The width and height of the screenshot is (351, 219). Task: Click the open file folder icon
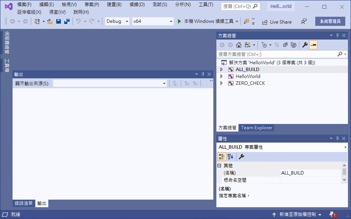tap(50, 21)
